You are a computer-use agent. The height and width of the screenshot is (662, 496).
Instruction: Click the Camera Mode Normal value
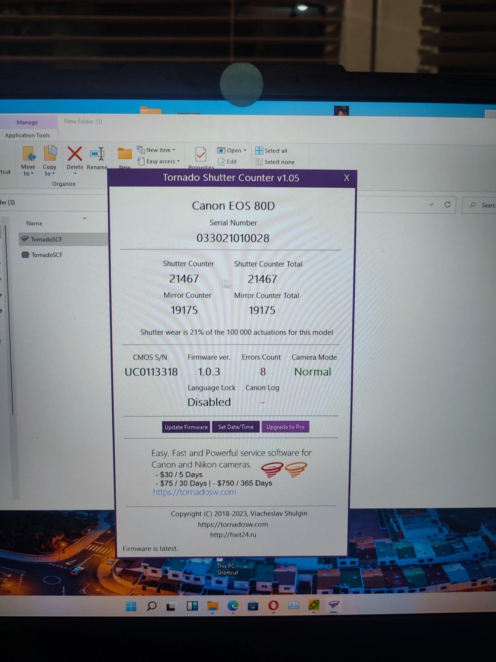[312, 372]
